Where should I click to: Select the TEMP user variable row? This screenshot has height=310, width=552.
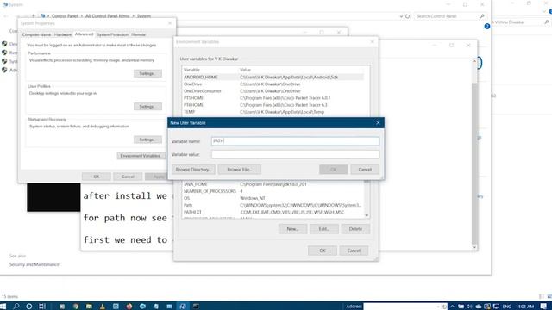point(273,112)
